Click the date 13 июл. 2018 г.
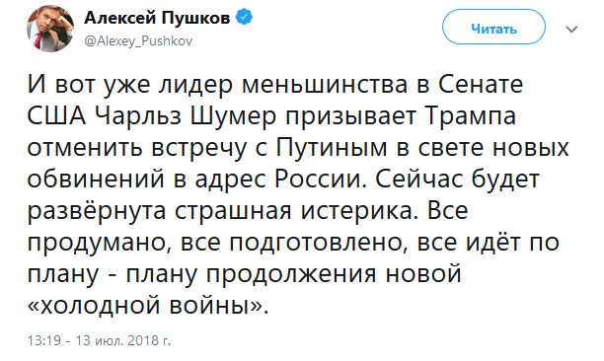Viewport: 604px width, 361px height. pos(123,340)
